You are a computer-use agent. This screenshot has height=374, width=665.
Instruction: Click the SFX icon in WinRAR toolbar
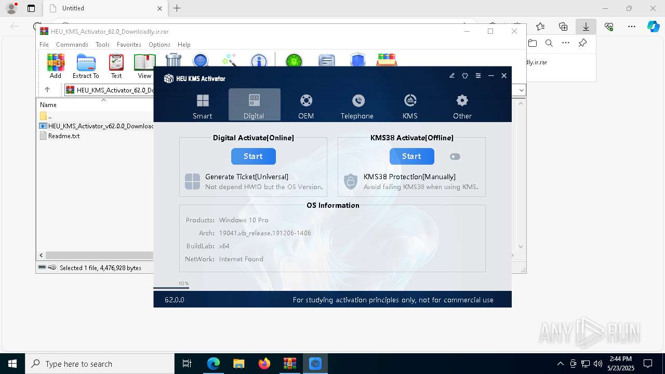(387, 60)
